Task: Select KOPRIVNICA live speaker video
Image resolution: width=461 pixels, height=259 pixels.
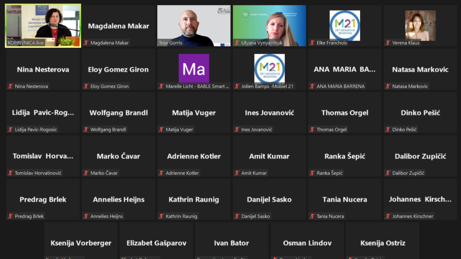Action: coord(43,25)
